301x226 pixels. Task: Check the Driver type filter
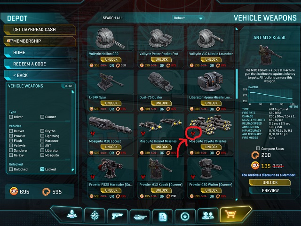pos(11,117)
